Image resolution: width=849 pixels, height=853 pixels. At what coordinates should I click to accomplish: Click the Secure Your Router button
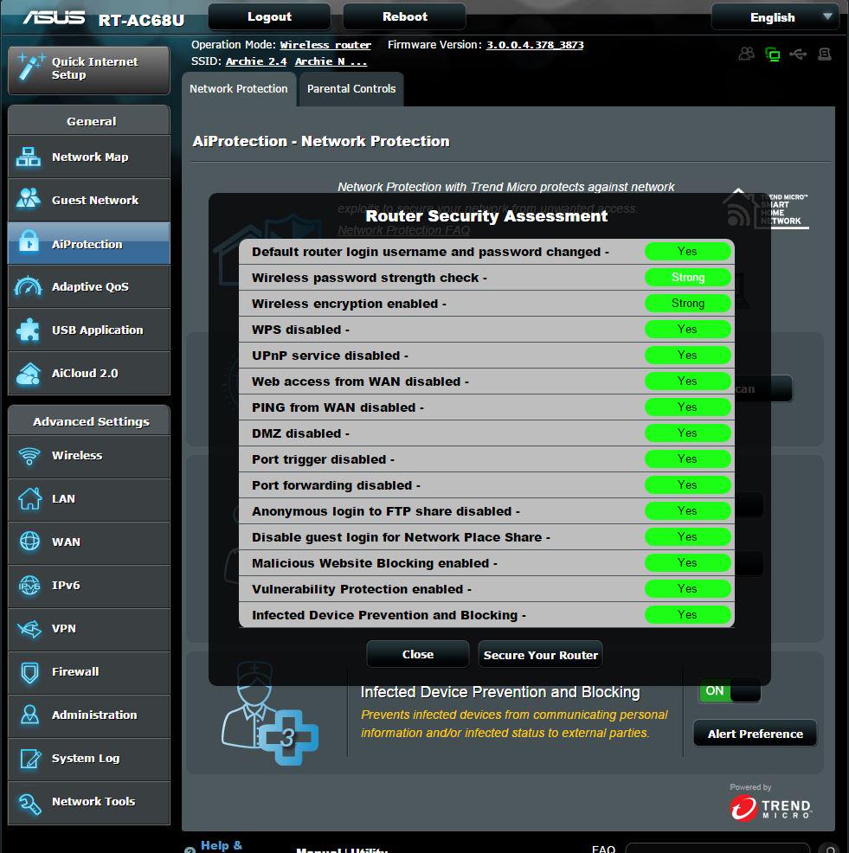click(540, 655)
